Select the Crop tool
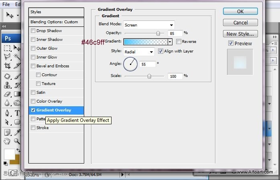The width and height of the screenshot is (280, 180). click(7, 66)
